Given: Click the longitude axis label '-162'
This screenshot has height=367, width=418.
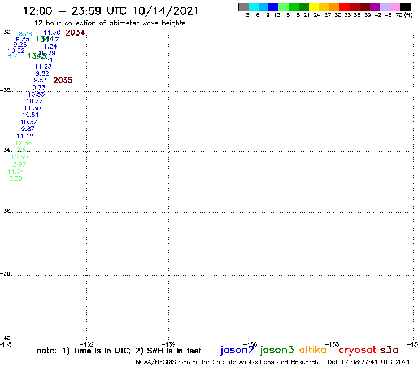Looking at the screenshot, I should [x=86, y=344].
